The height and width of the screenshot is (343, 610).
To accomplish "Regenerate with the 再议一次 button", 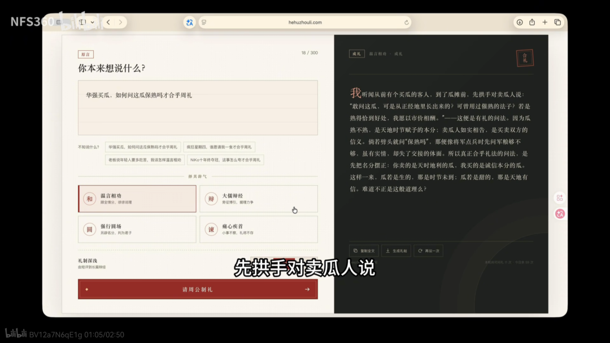I will click(x=428, y=251).
